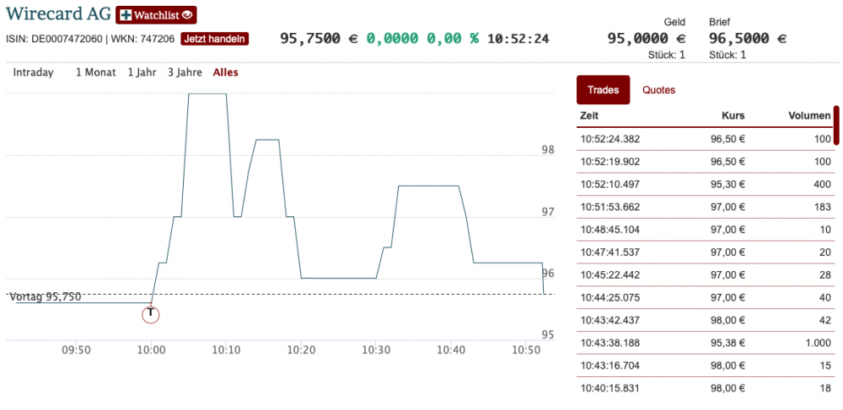This screenshot has width=843, height=410.
Task: Click the Vortag 95,750 label
Action: [x=46, y=297]
